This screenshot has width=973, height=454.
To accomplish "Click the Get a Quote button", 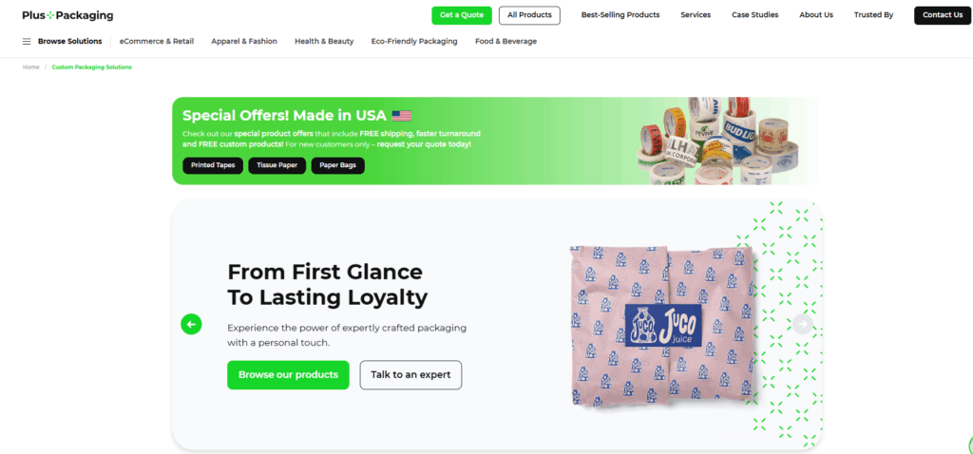I will [462, 15].
